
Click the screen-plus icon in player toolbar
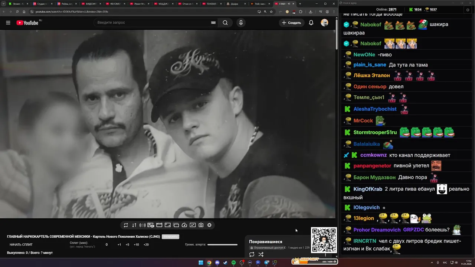[x=193, y=225]
